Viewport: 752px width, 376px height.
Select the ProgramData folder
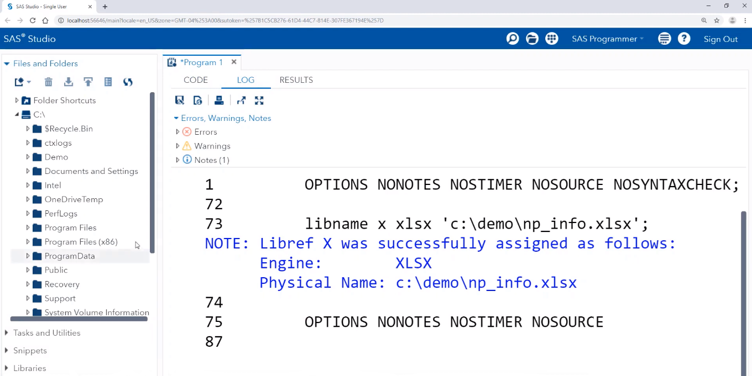(70, 256)
